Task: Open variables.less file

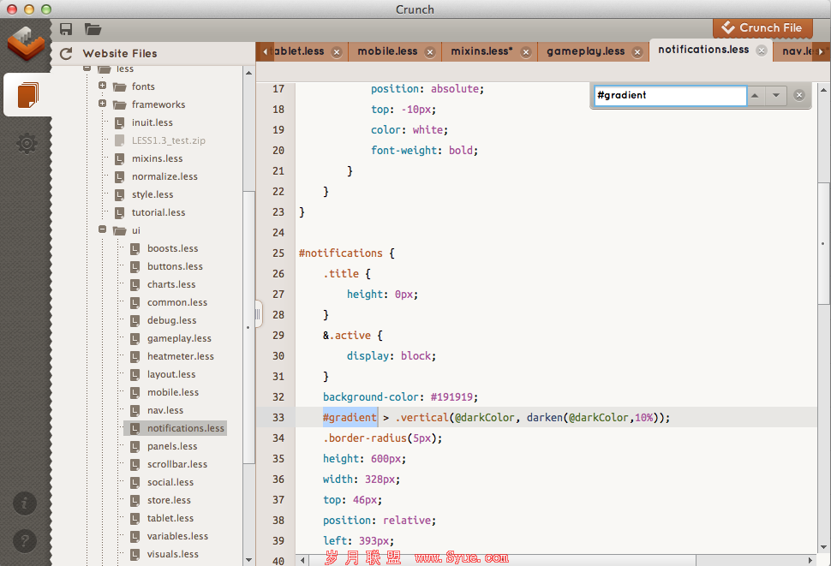Action: [x=177, y=537]
